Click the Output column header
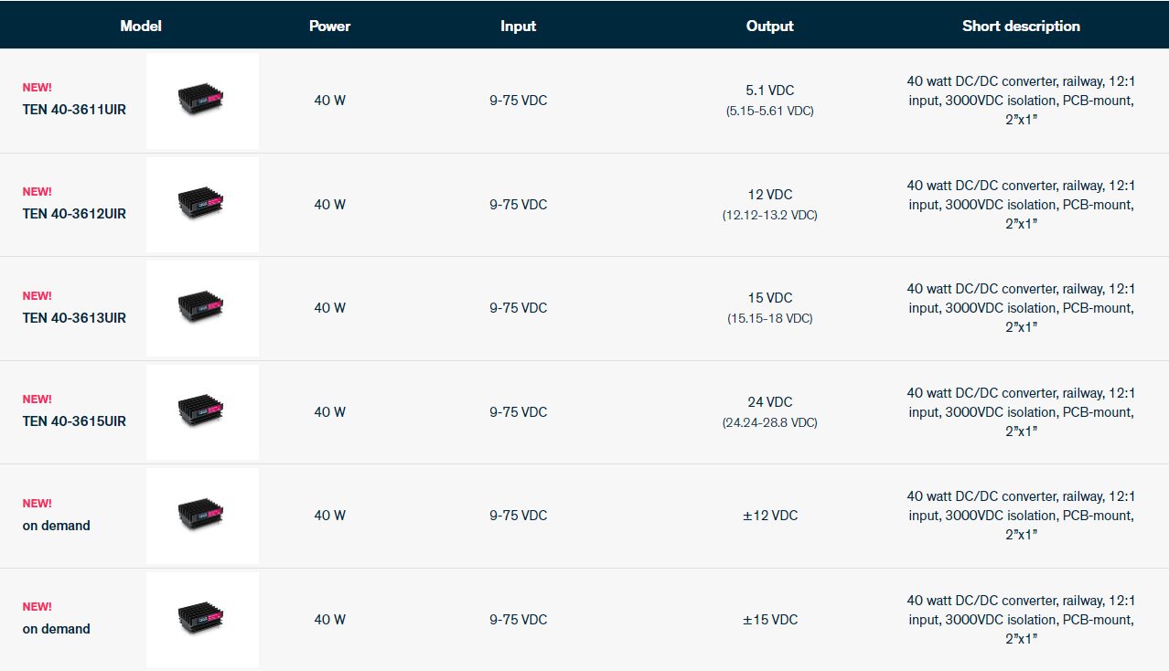 769,26
